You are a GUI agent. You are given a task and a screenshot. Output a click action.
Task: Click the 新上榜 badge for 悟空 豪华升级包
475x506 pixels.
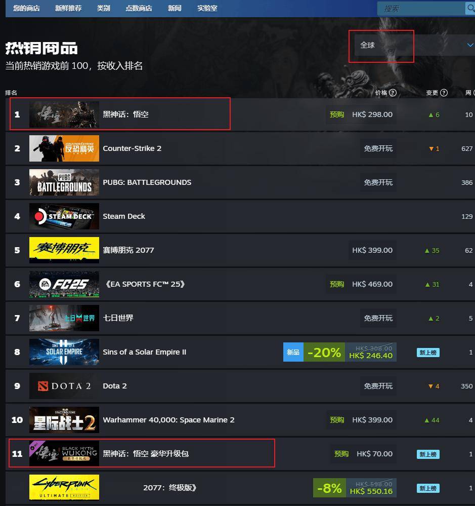pyautogui.click(x=428, y=454)
